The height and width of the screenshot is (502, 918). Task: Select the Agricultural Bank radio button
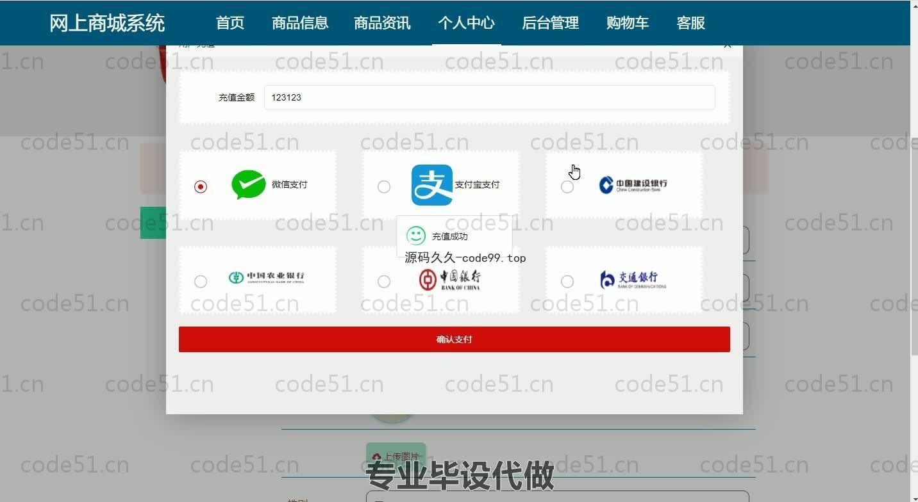click(201, 282)
